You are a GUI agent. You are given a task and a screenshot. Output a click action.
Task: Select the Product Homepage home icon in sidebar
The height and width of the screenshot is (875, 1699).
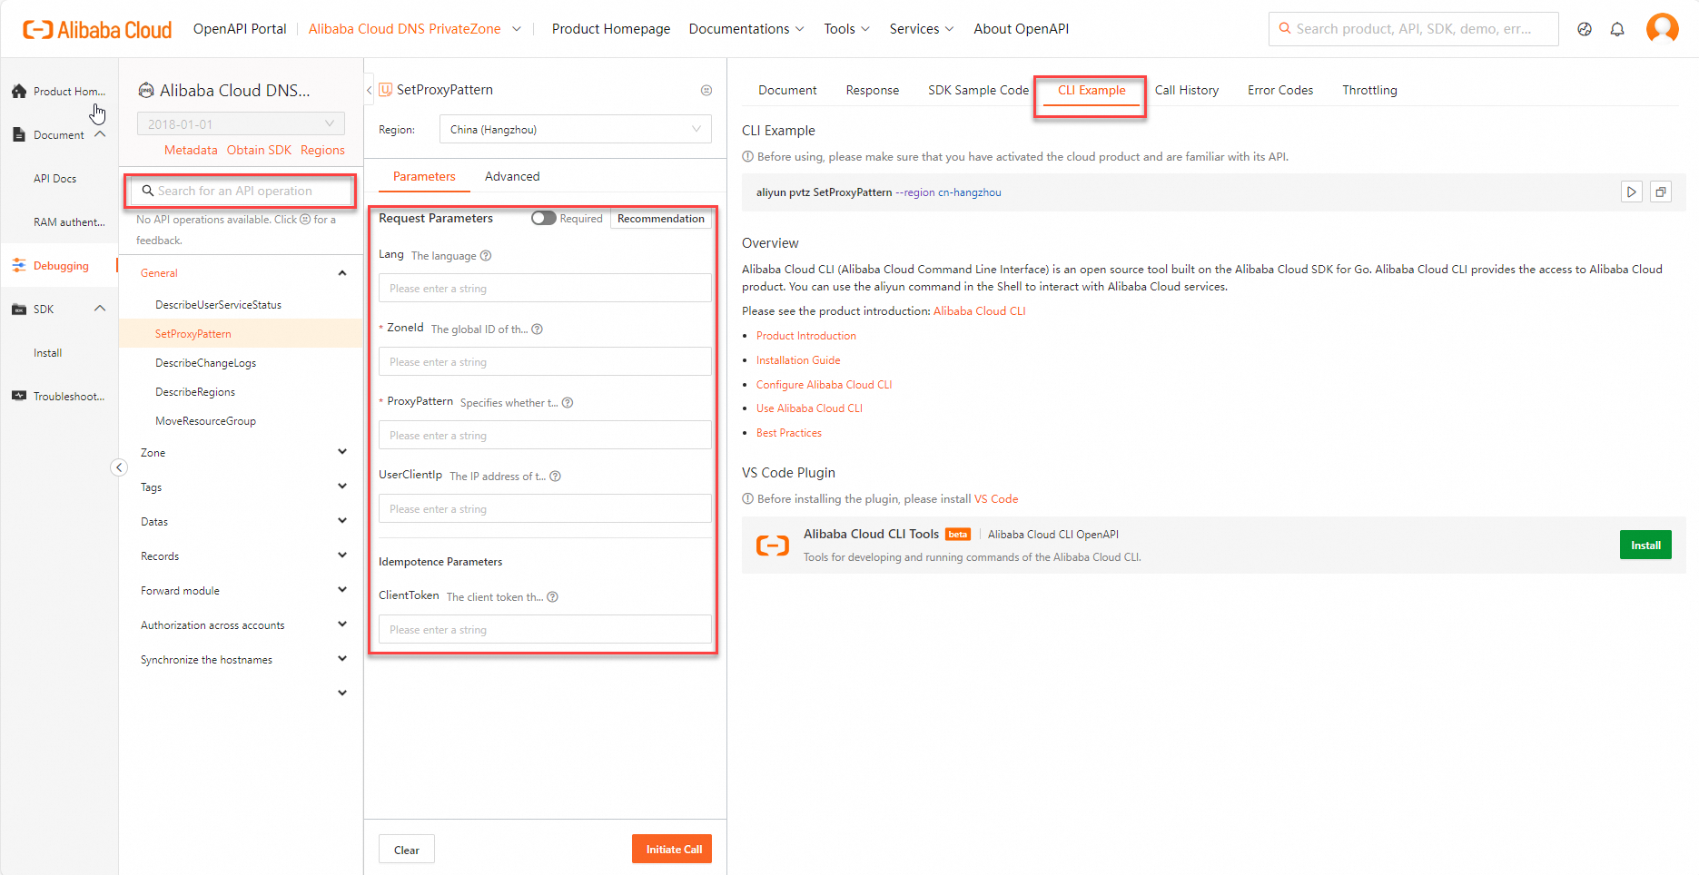click(18, 91)
